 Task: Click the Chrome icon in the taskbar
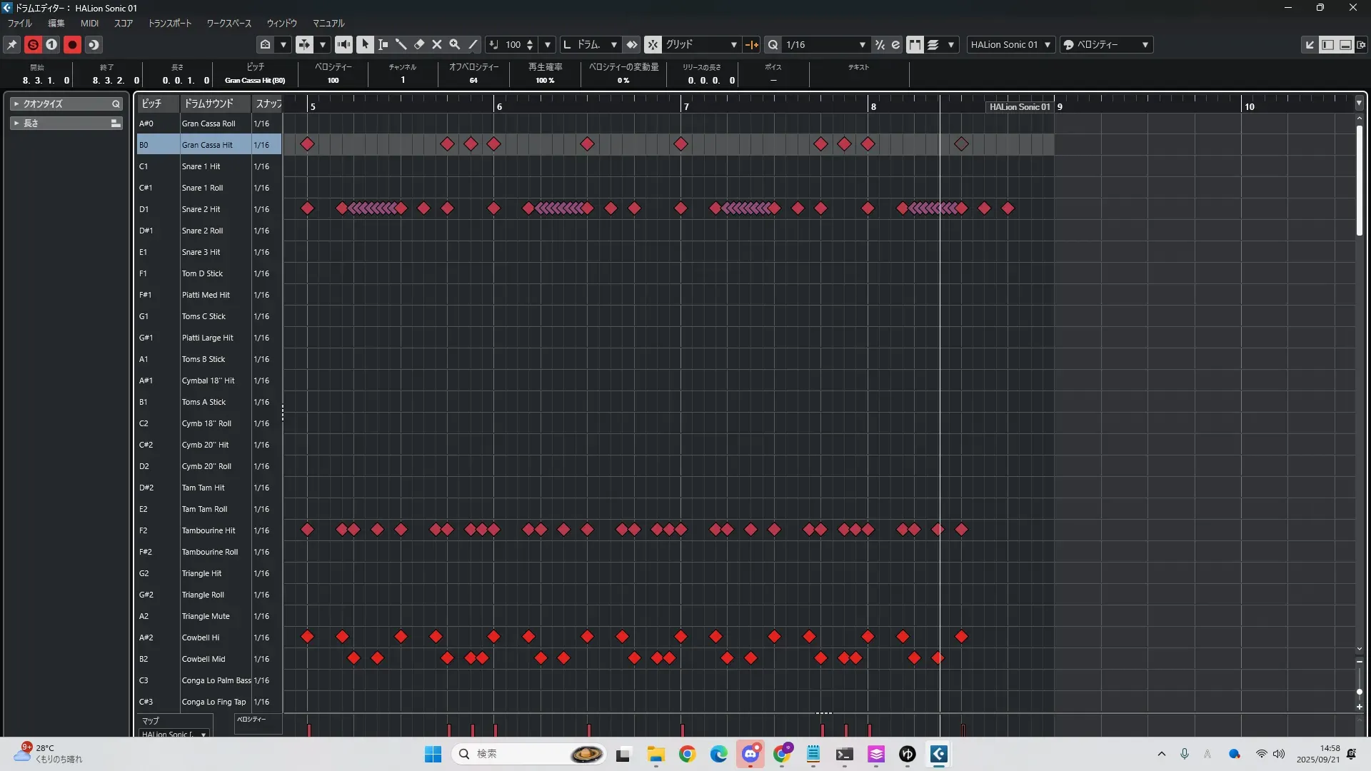pyautogui.click(x=687, y=754)
